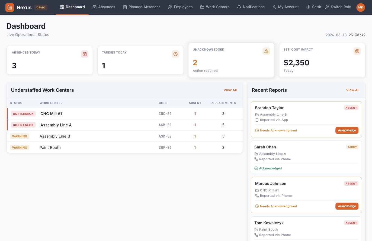Click the Nexus factory logo icon
The width and height of the screenshot is (372, 241).
pos(10,8)
